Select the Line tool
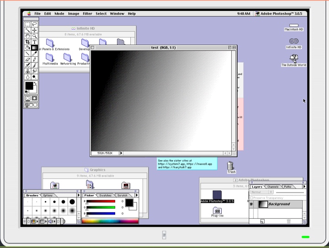Image resolution: width=329 pixels, height=248 pixels. point(27,54)
